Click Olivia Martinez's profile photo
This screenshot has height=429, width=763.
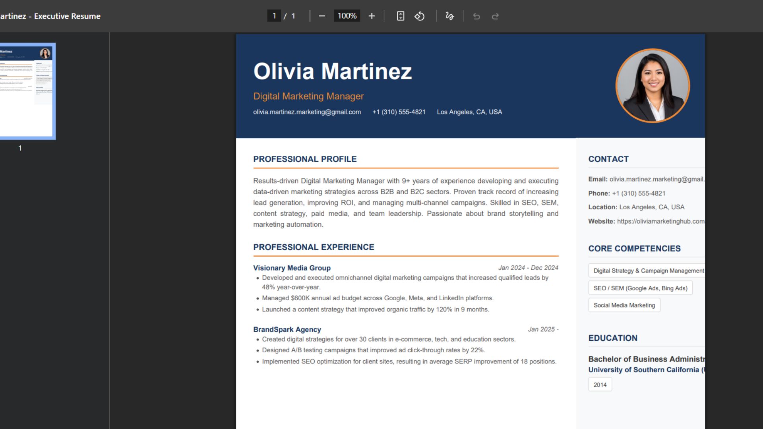pos(653,86)
